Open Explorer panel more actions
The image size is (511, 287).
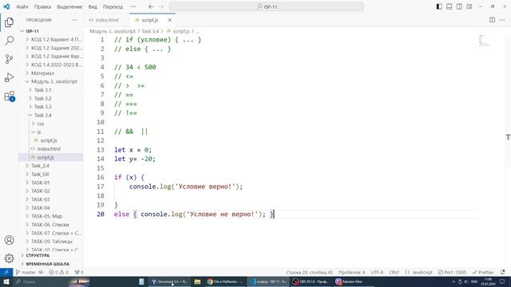74,20
